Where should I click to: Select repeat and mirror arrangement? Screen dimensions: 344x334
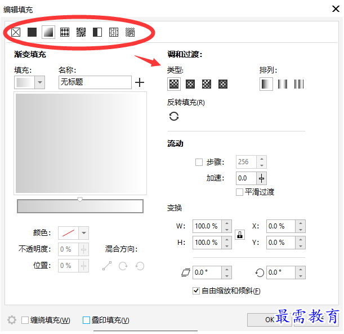[283, 84]
